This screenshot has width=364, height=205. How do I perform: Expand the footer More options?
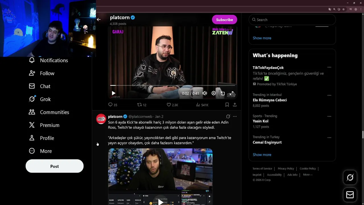[308, 175]
